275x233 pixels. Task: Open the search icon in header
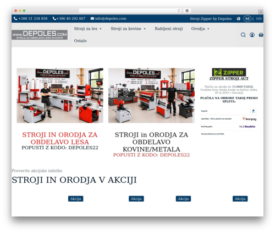point(243,35)
